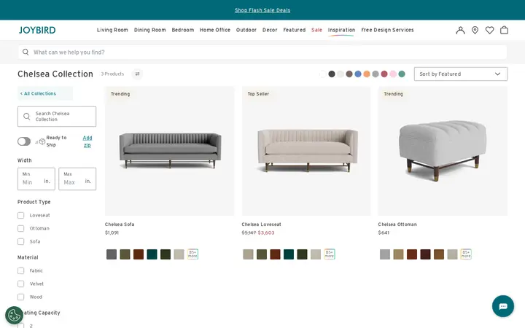Open the Dining Room menu

click(x=149, y=30)
